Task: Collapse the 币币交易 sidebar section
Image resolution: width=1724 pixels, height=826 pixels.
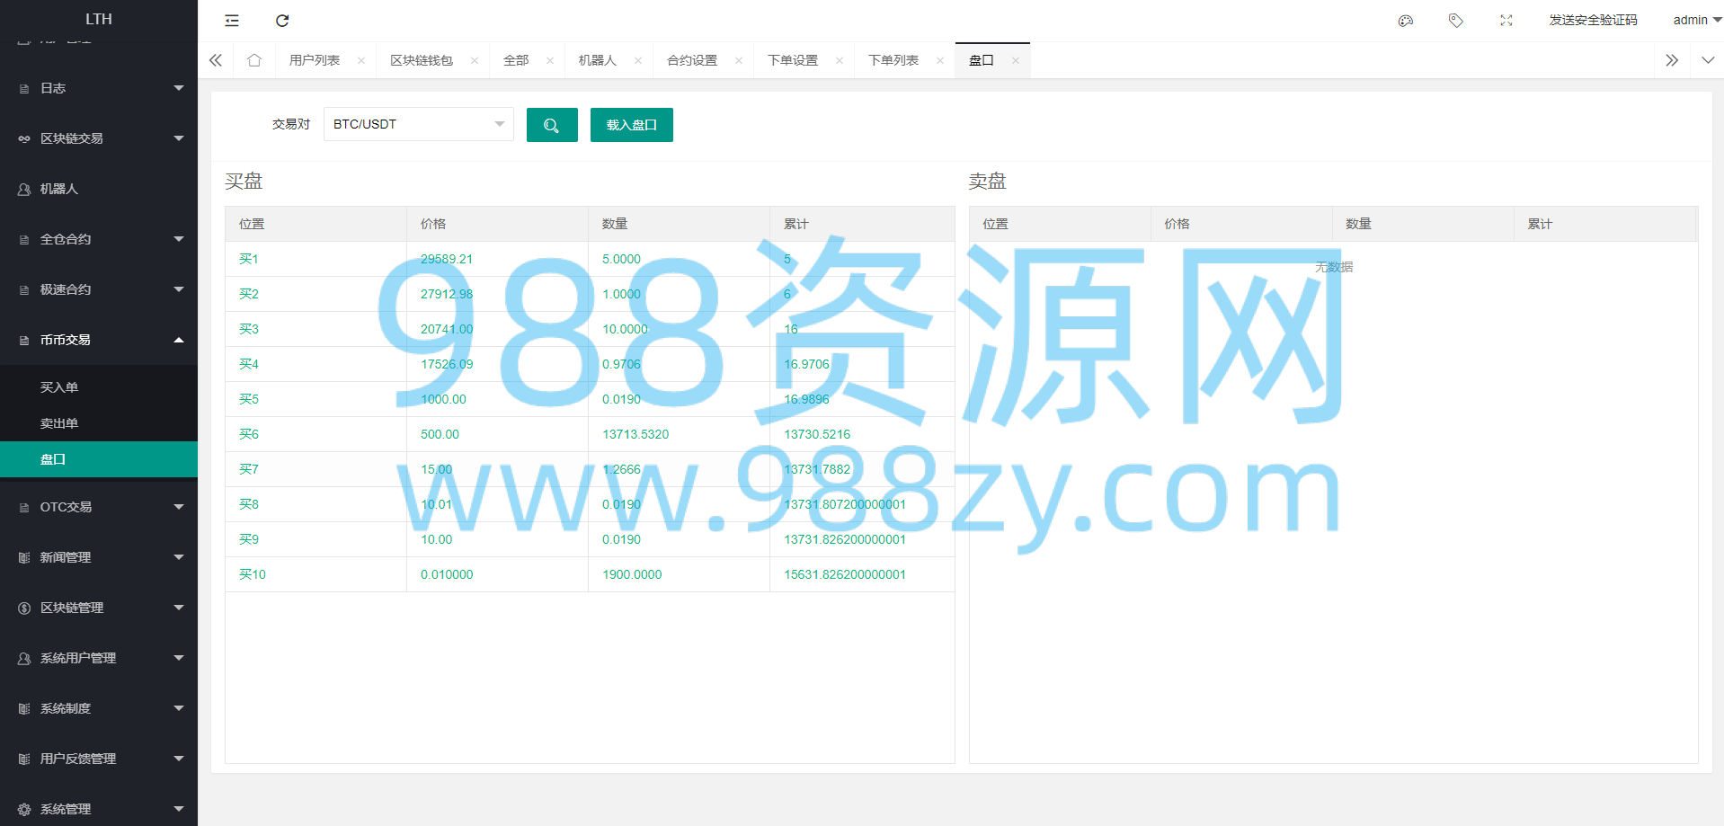Action: (x=99, y=340)
